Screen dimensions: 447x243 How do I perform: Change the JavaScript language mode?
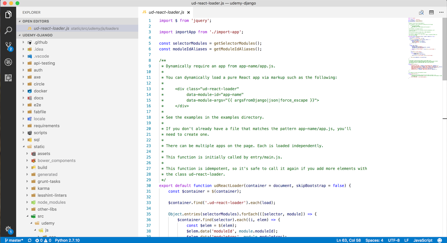423,240
